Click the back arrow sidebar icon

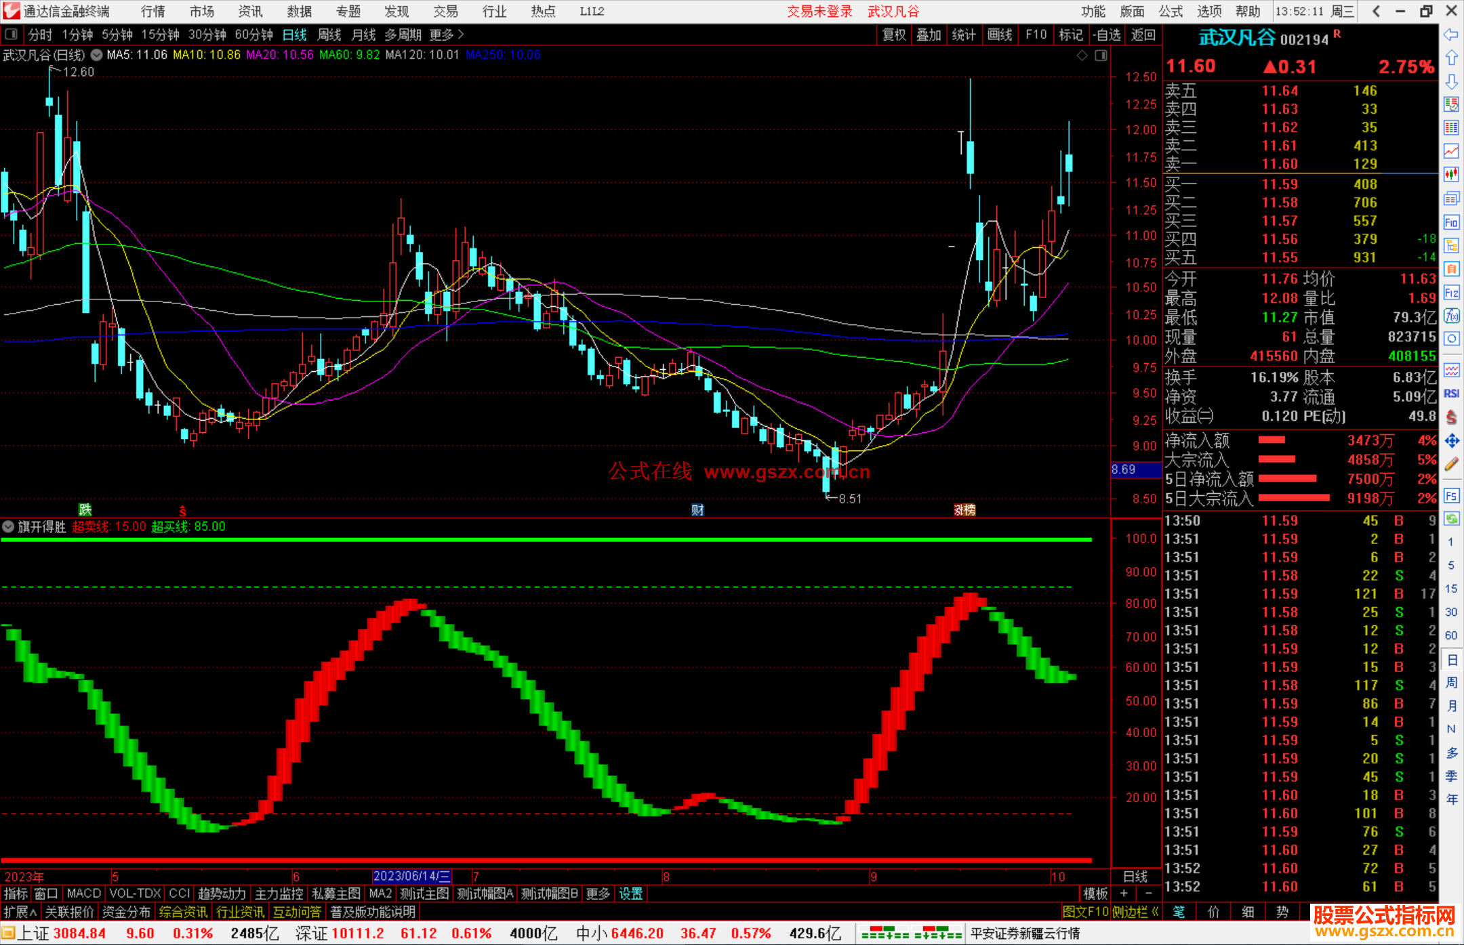point(1451,35)
